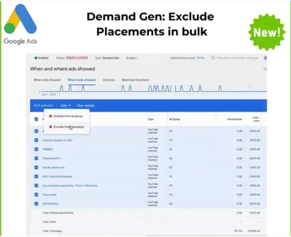
Task: Open the Lockwar Replays & VODs placement
Action: coord(57,140)
